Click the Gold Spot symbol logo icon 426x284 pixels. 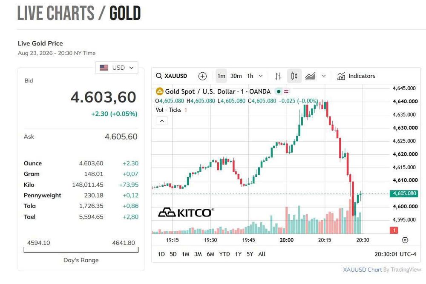click(159, 91)
